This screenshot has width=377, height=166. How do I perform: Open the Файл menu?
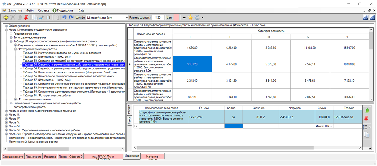[30, 10]
